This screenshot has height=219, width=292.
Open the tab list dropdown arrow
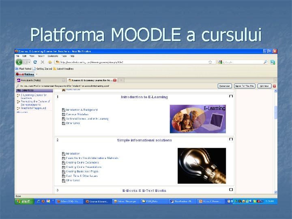point(275,80)
